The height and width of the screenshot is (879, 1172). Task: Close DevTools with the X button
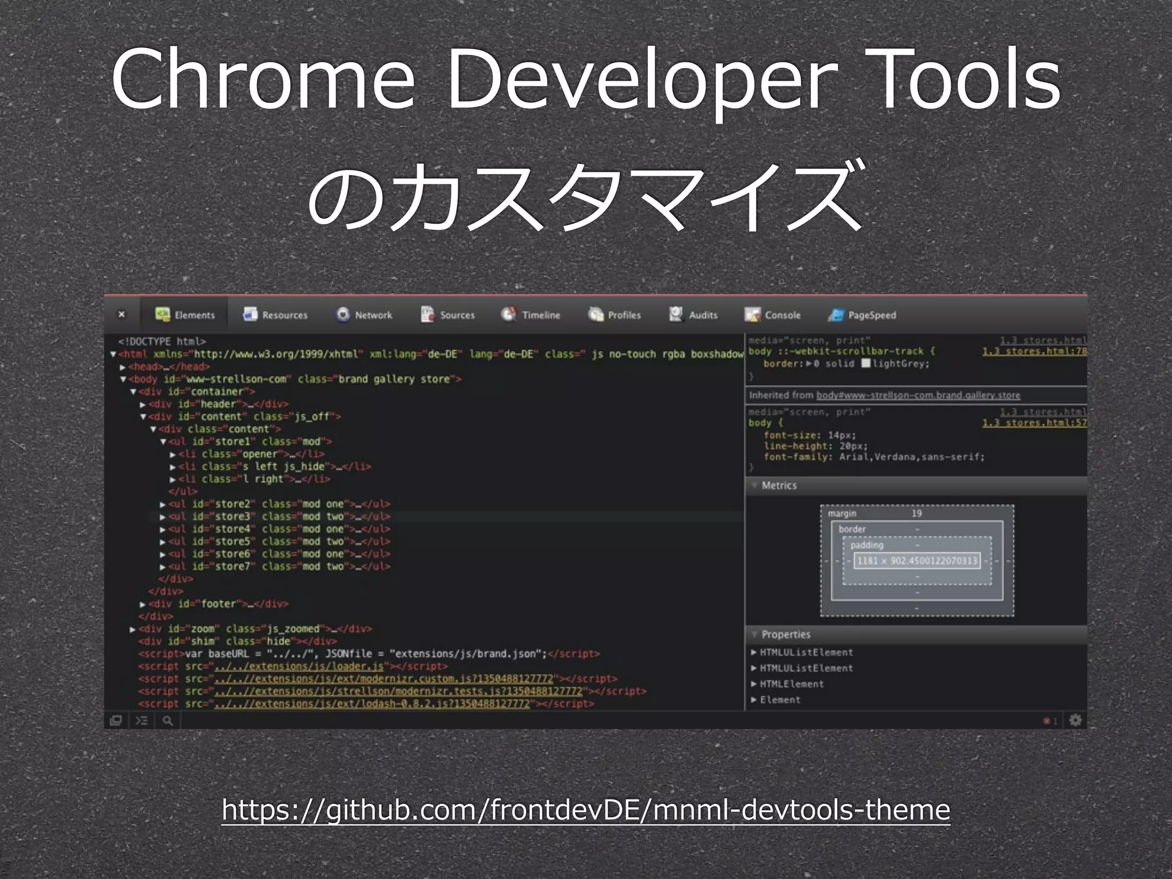121,314
